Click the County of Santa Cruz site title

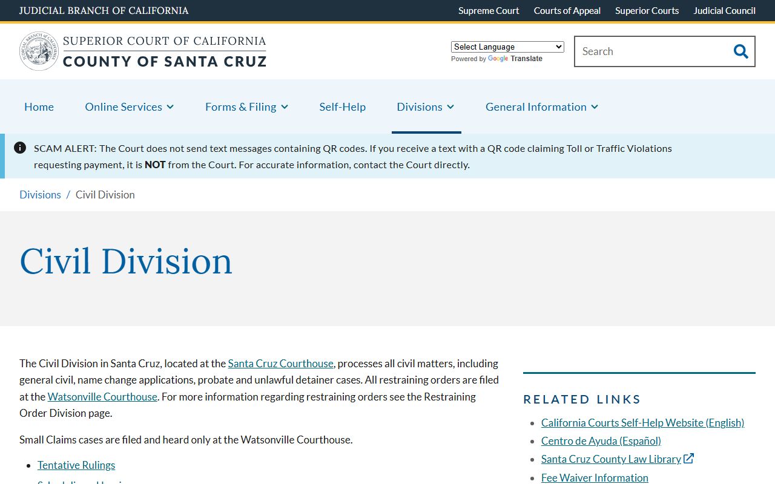[165, 61]
